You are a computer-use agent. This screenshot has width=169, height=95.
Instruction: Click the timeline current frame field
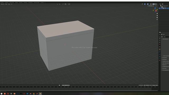(x=141, y=85)
